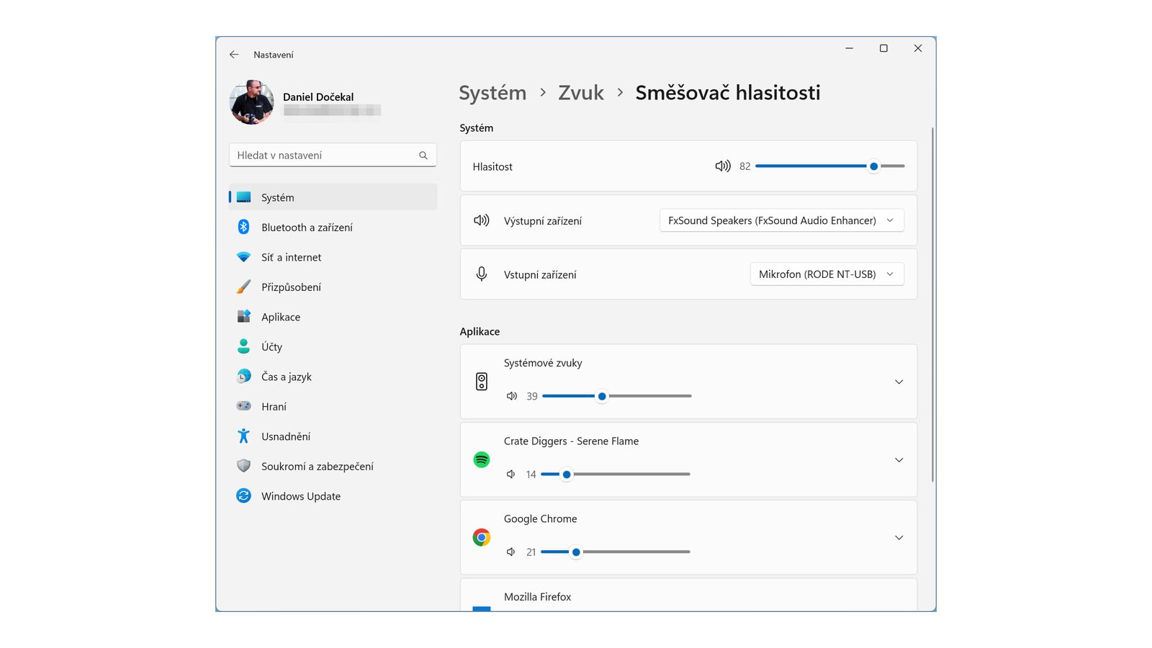
Task: Maximize the Nastavení window
Action: pos(883,48)
